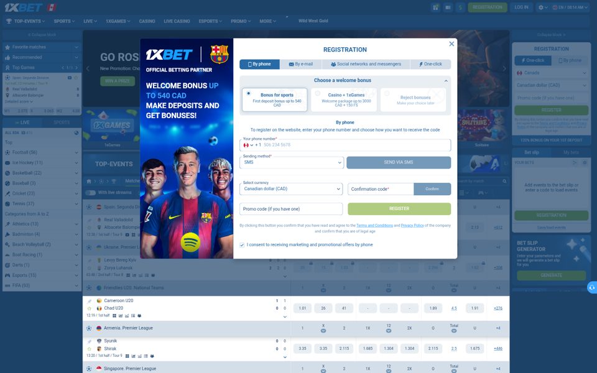Click the green REGISTER button in dialog
597x373 pixels.
point(399,209)
